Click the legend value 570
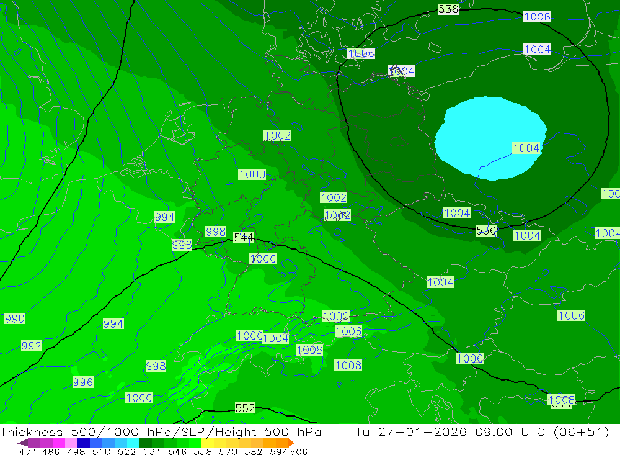 pyautogui.click(x=228, y=452)
